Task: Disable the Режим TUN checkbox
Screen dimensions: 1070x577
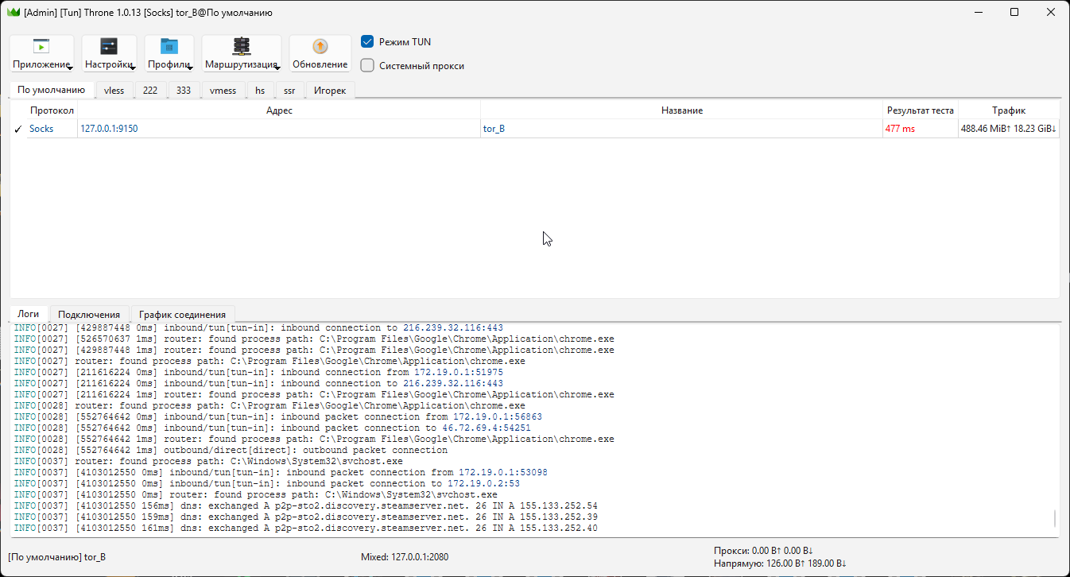Action: click(x=367, y=41)
